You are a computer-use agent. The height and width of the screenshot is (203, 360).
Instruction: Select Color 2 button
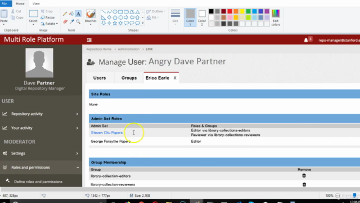coord(202,17)
